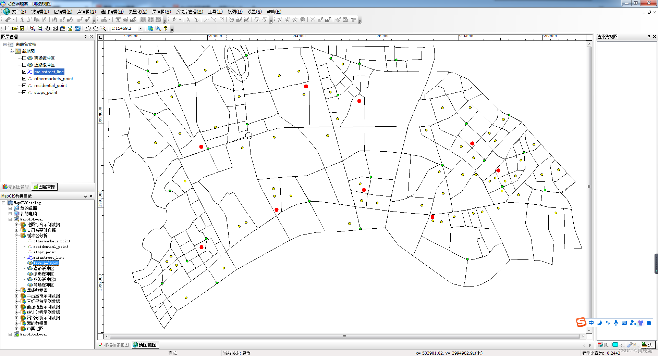Image resolution: width=658 pixels, height=356 pixels.
Task: Click the Open folder icon
Action: click(x=15, y=28)
